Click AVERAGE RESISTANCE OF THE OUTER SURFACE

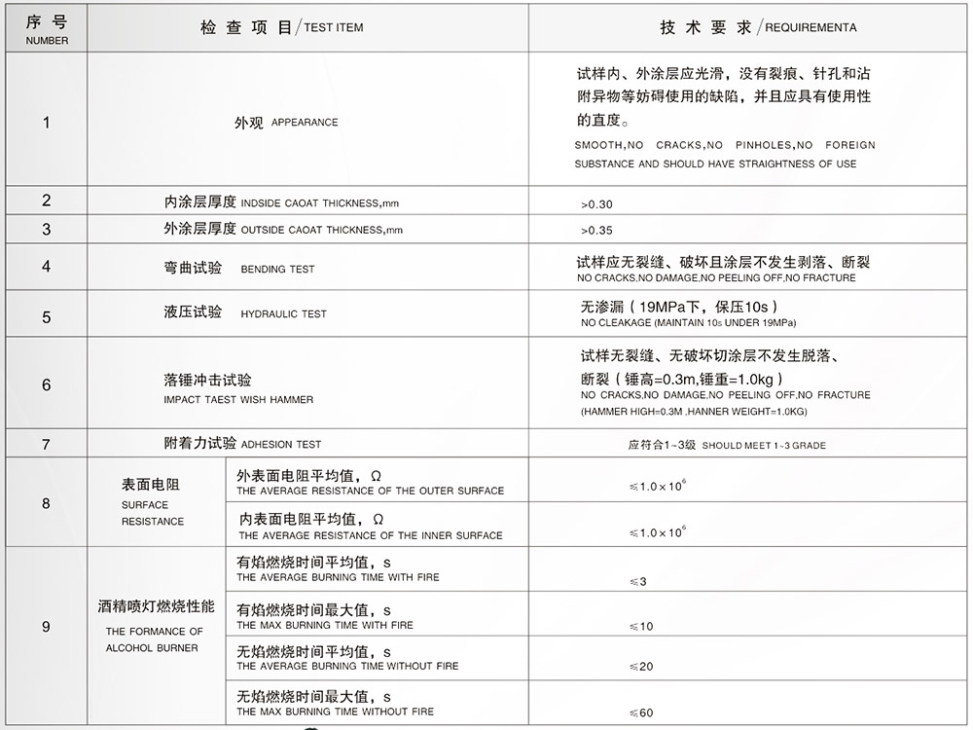(370, 491)
